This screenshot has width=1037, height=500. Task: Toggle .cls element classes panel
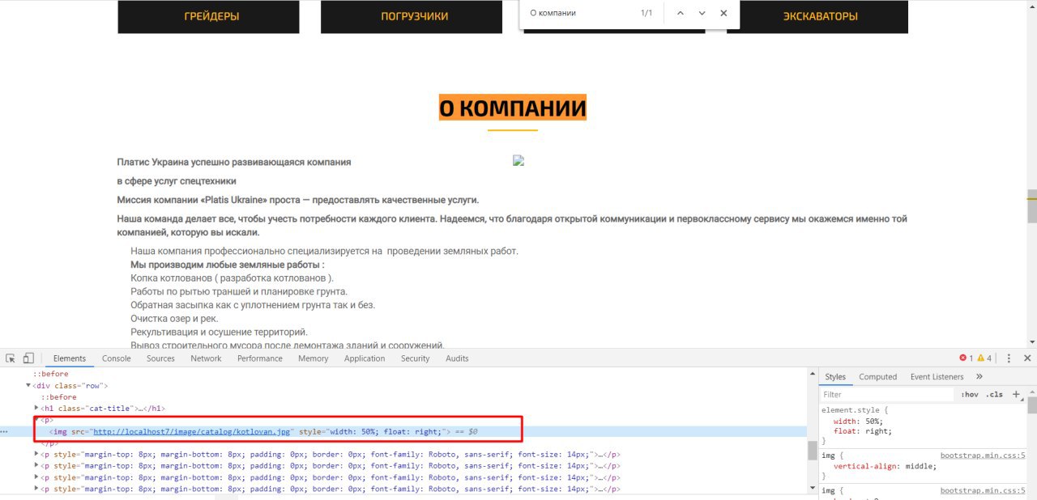pyautogui.click(x=994, y=395)
